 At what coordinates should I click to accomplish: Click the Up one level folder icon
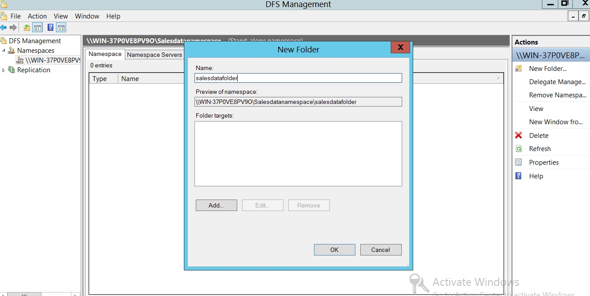pyautogui.click(x=27, y=28)
